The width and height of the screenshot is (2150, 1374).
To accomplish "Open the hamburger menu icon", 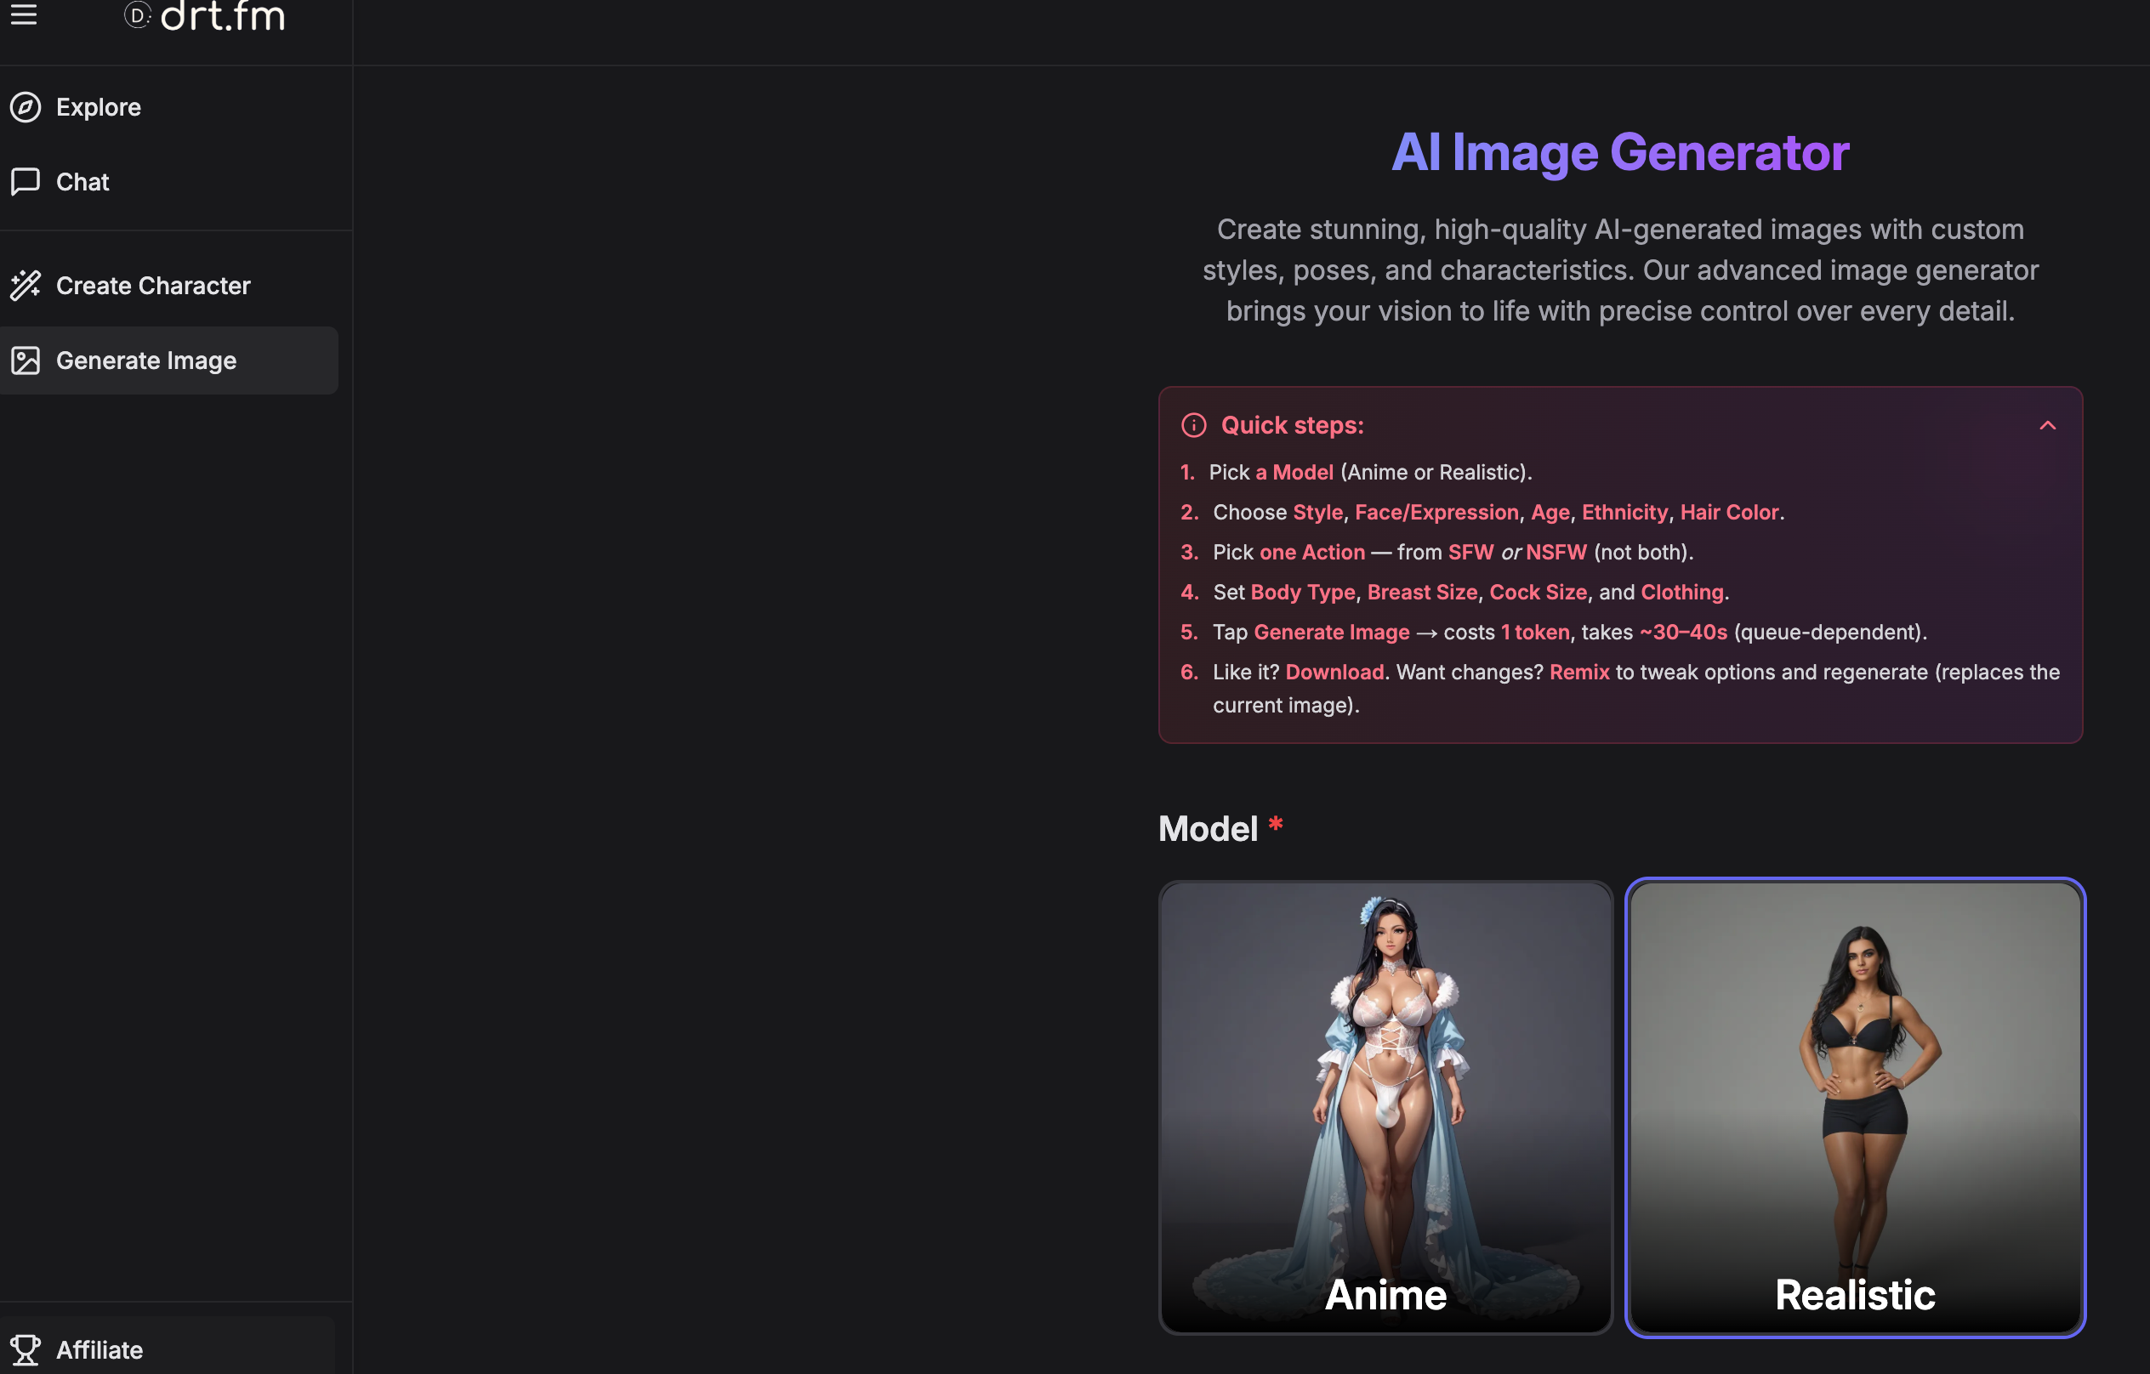I will [24, 14].
